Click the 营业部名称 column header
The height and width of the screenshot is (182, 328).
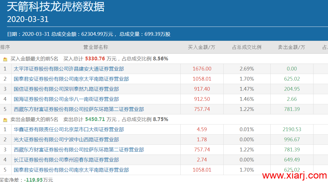click(x=96, y=47)
